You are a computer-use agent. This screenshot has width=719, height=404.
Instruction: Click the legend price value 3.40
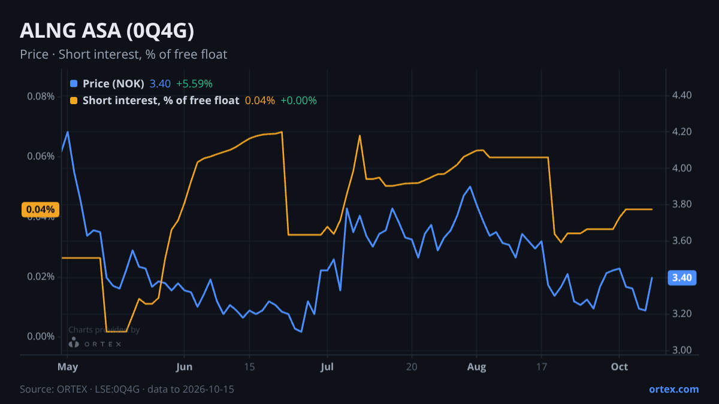[160, 84]
